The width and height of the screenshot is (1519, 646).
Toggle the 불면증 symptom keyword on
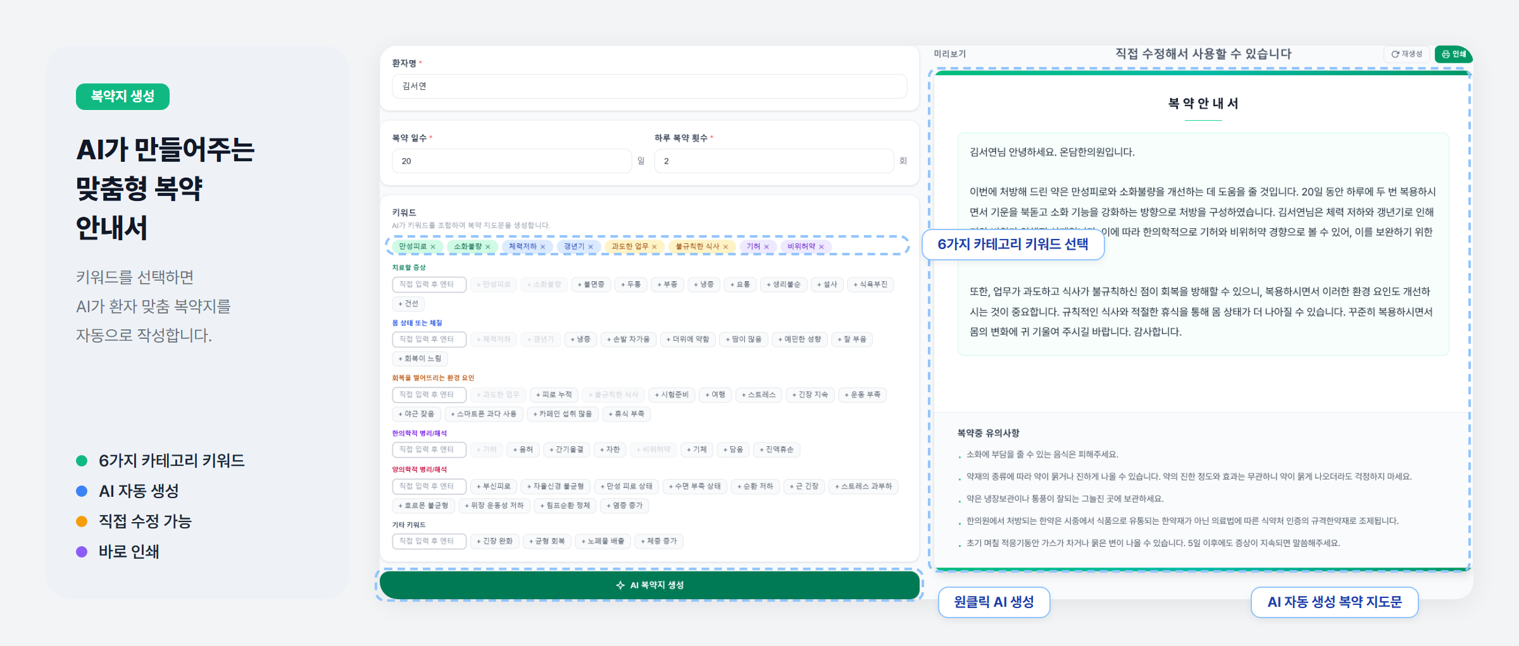591,284
